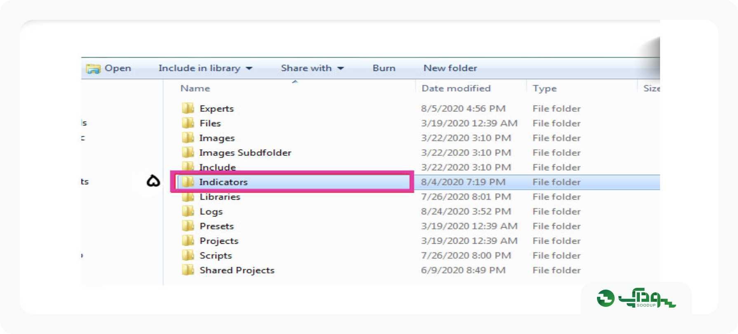Click the Logs folder icon
738x334 pixels.
[x=188, y=211]
